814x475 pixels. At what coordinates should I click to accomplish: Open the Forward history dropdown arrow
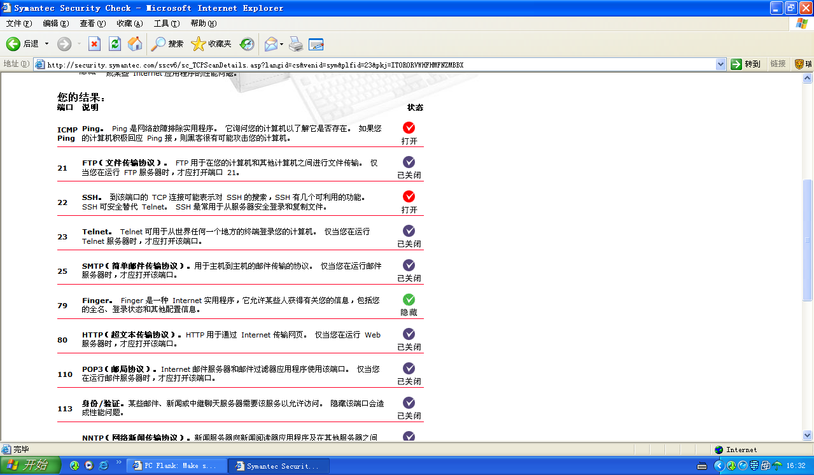79,44
